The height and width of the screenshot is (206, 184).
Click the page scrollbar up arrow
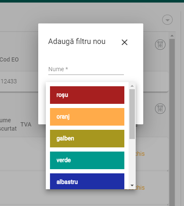(172, 36)
